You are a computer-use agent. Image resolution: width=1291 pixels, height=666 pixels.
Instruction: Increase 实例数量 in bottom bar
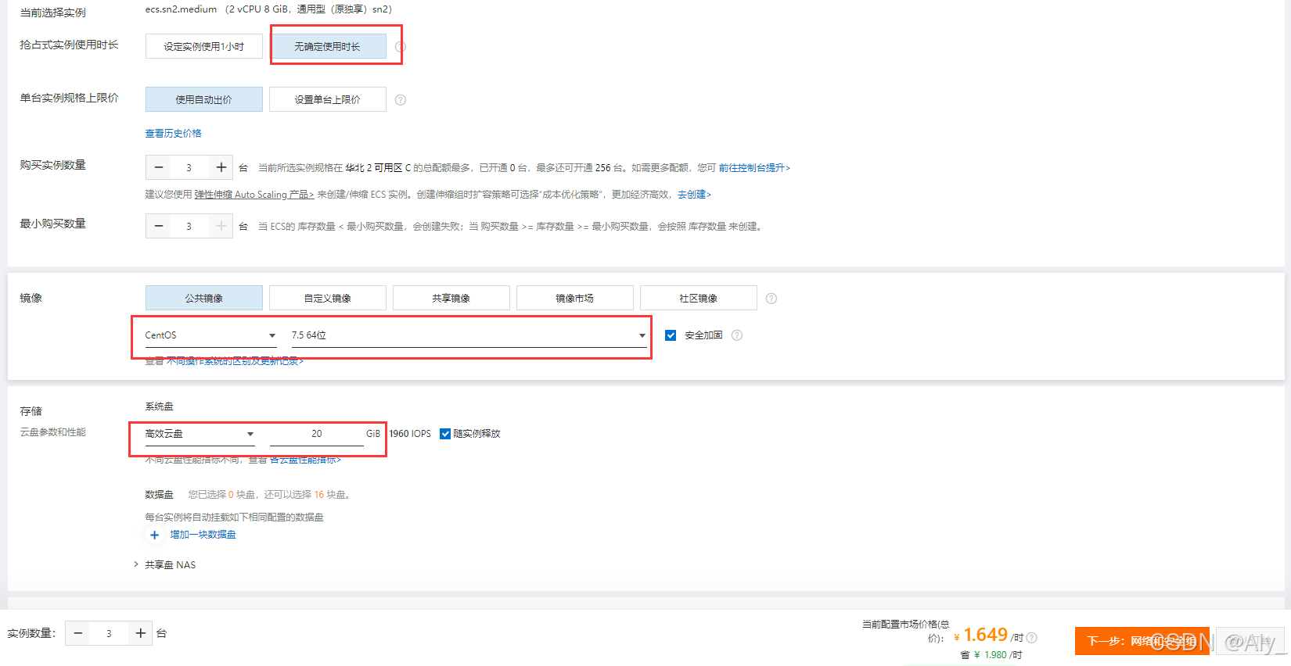coord(141,633)
